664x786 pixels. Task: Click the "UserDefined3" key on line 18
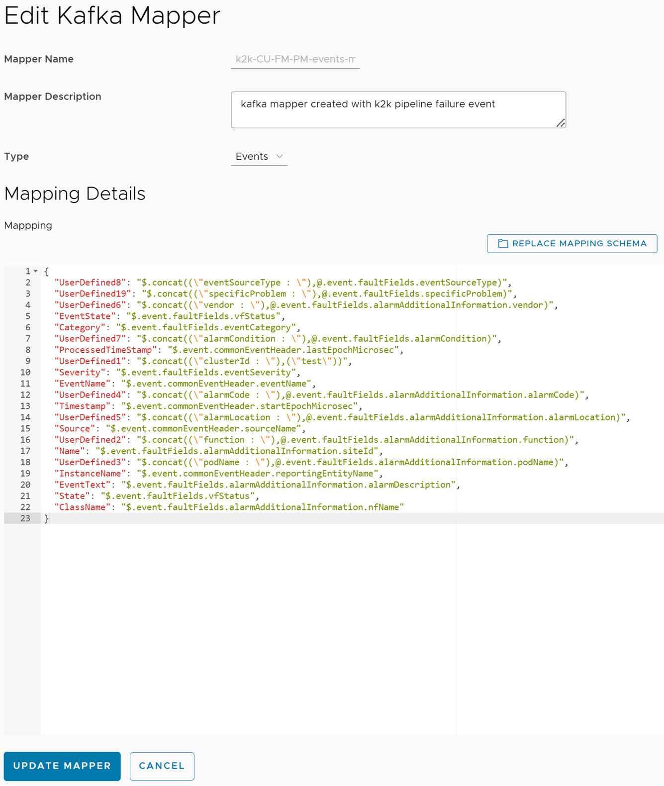[x=91, y=463]
